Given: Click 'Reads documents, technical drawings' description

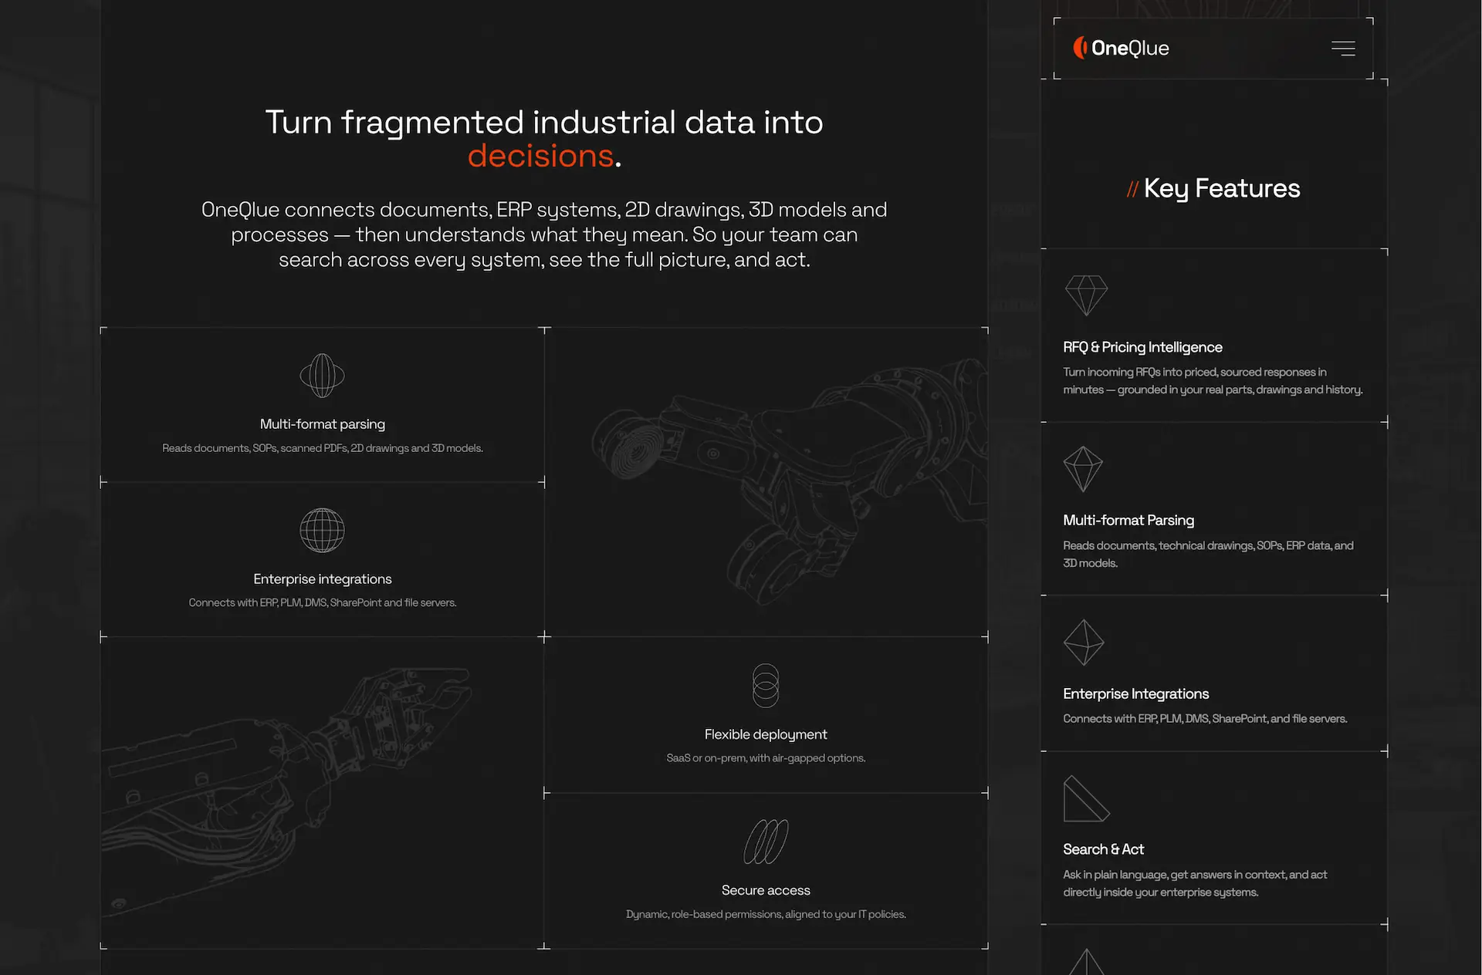Looking at the screenshot, I should click(x=1208, y=555).
